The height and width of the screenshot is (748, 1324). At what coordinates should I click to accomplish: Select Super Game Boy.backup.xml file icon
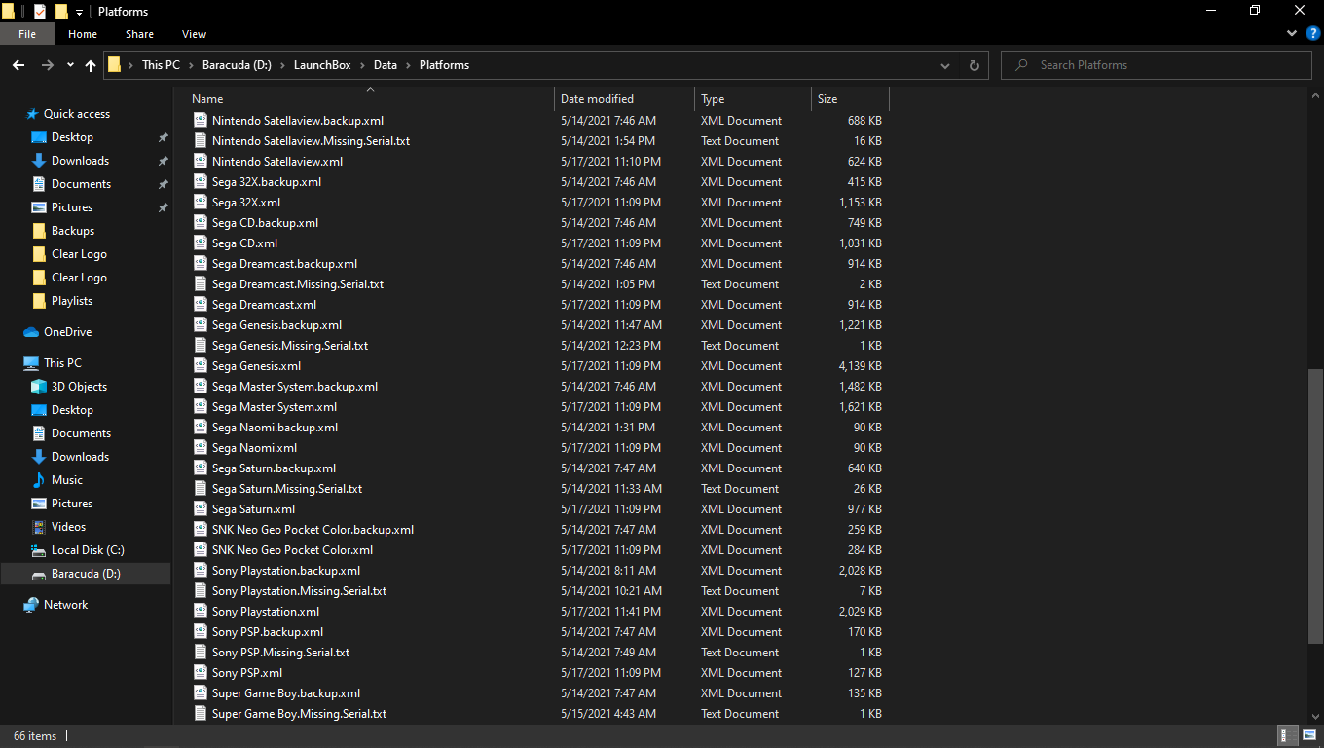[201, 693]
